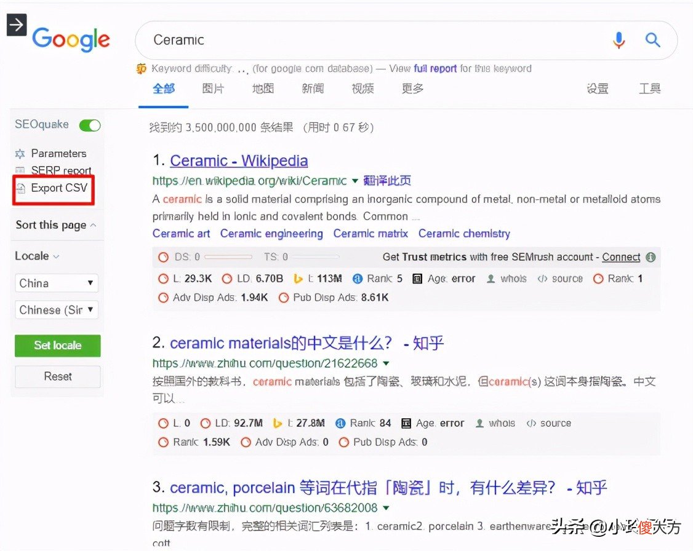Click the magnifier search icon
Screen dimensions: 693x551
pos(653,40)
